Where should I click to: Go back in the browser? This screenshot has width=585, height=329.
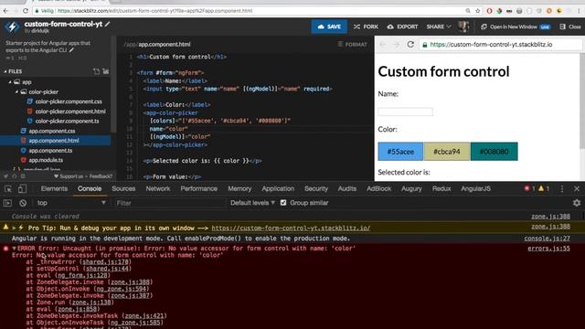pyautogui.click(x=5, y=11)
